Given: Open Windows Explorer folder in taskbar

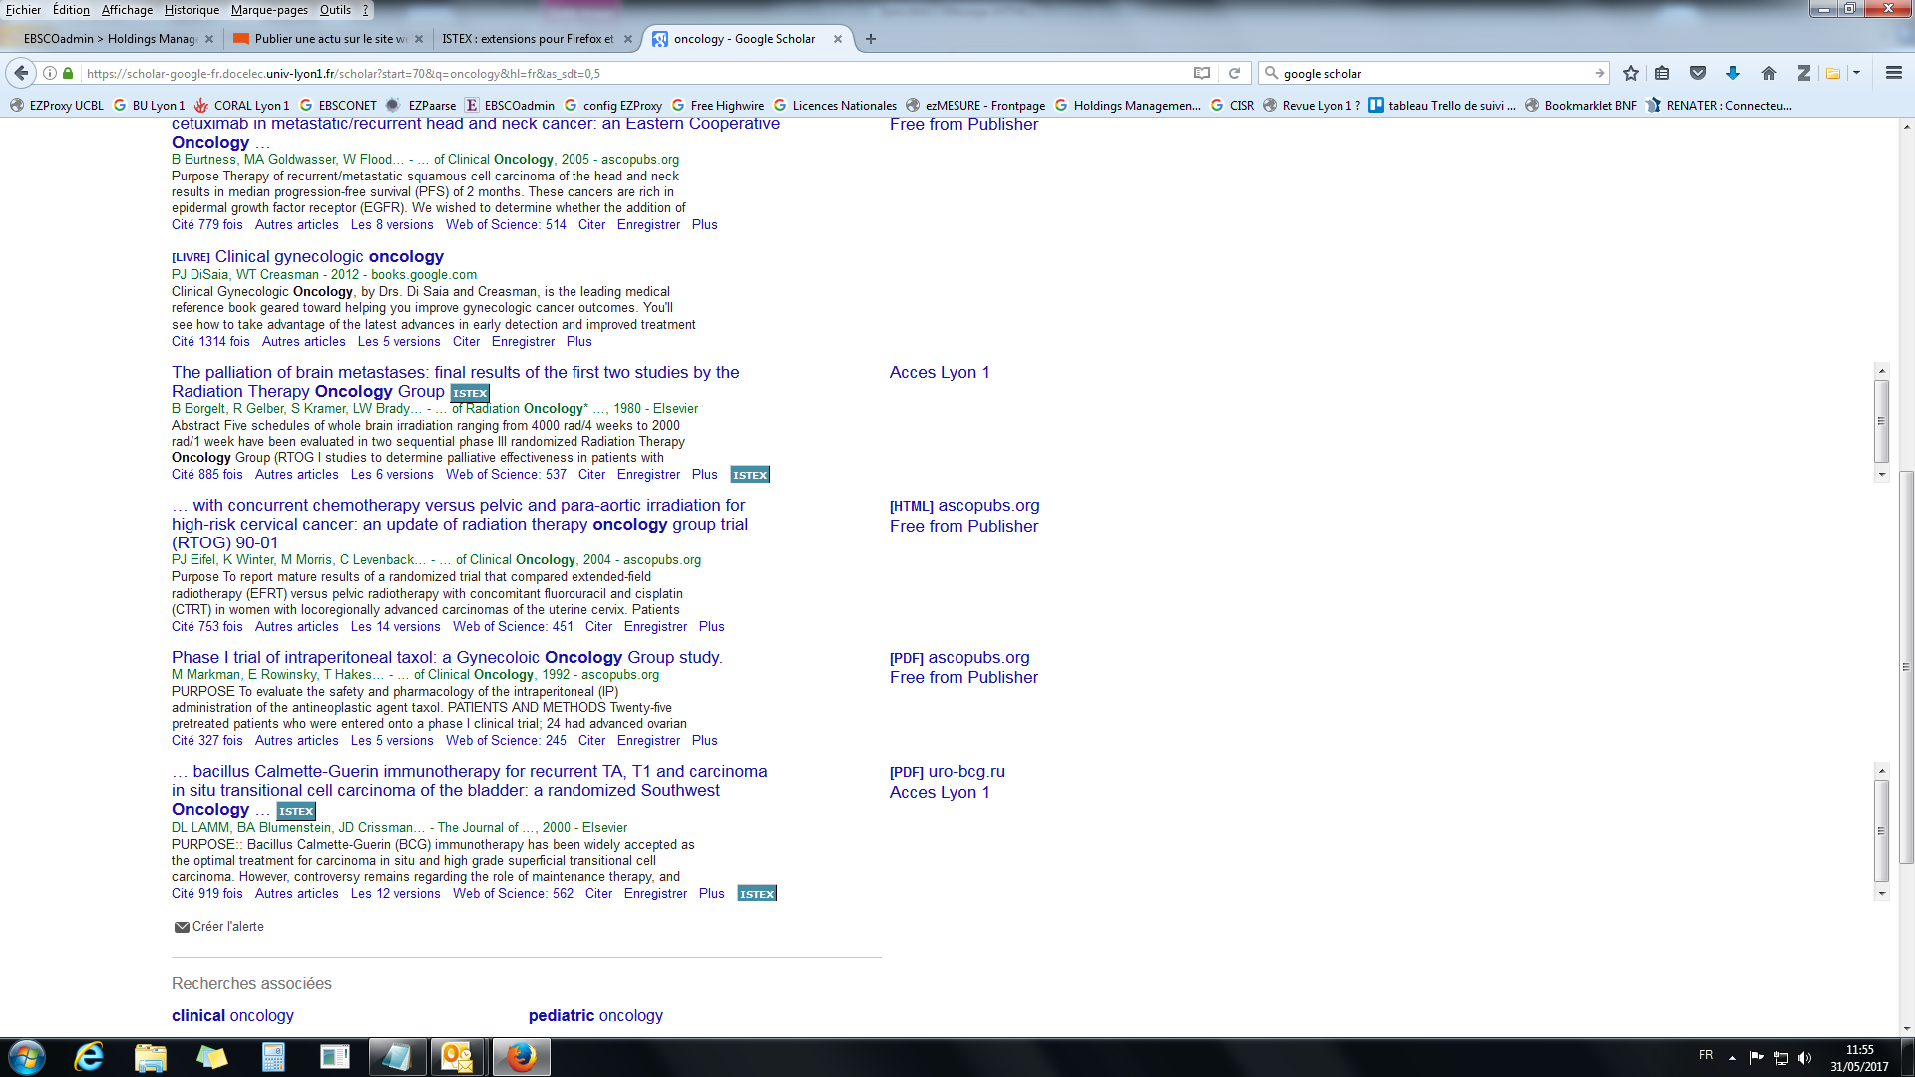Looking at the screenshot, I should coord(150,1057).
